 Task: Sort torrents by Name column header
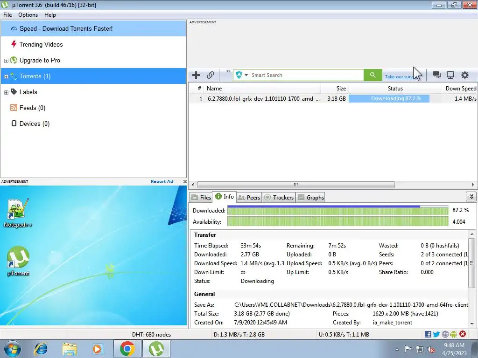[x=262, y=89]
